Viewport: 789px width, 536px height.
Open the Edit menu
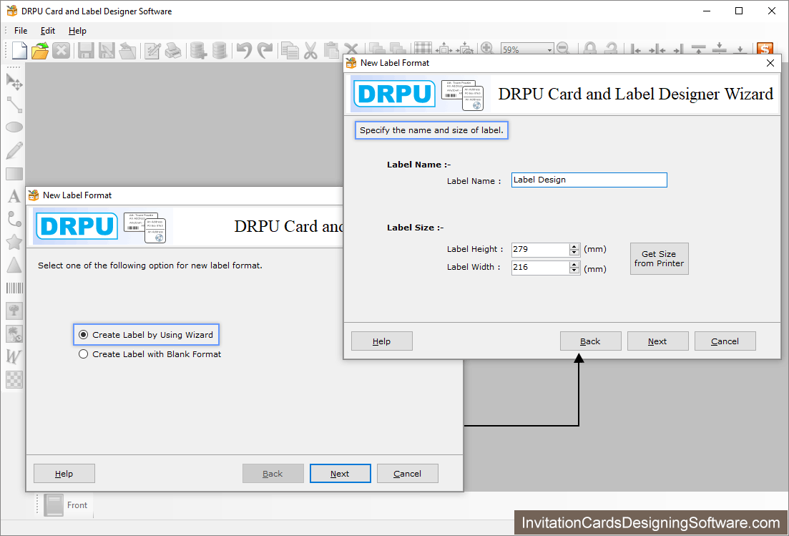point(48,31)
